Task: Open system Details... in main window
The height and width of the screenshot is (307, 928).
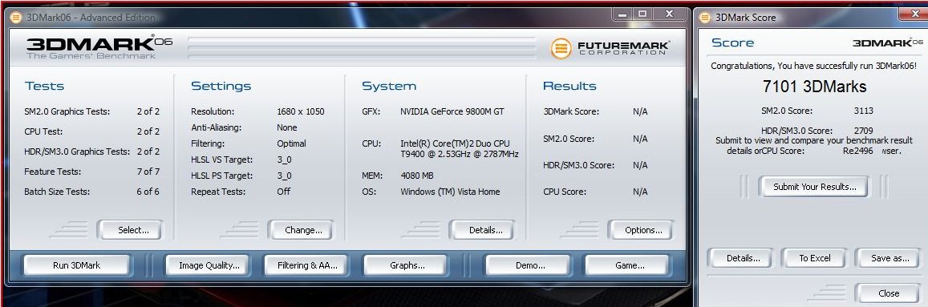Action: pyautogui.click(x=482, y=230)
